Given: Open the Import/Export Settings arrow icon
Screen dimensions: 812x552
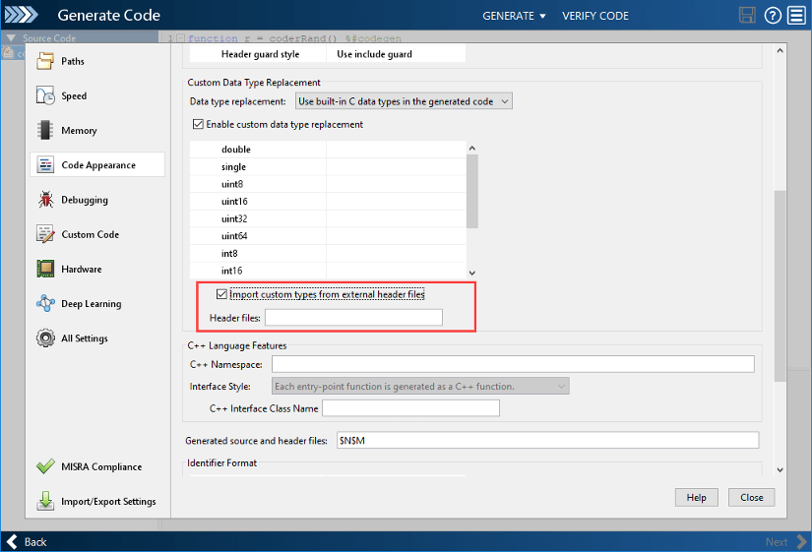Looking at the screenshot, I should (45, 501).
